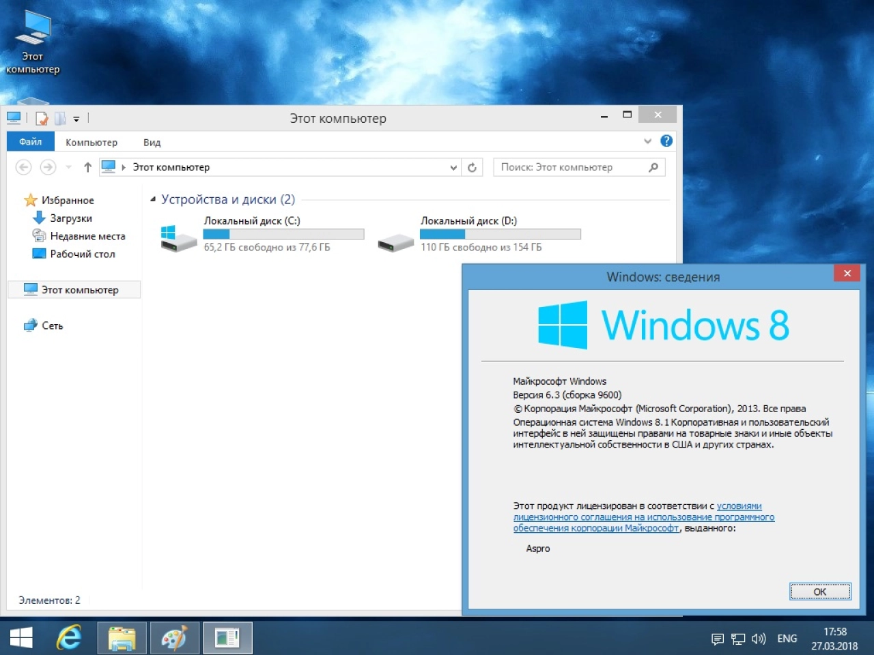Click the 'Aspro' licensee name
This screenshot has height=655, width=874.
click(x=538, y=549)
